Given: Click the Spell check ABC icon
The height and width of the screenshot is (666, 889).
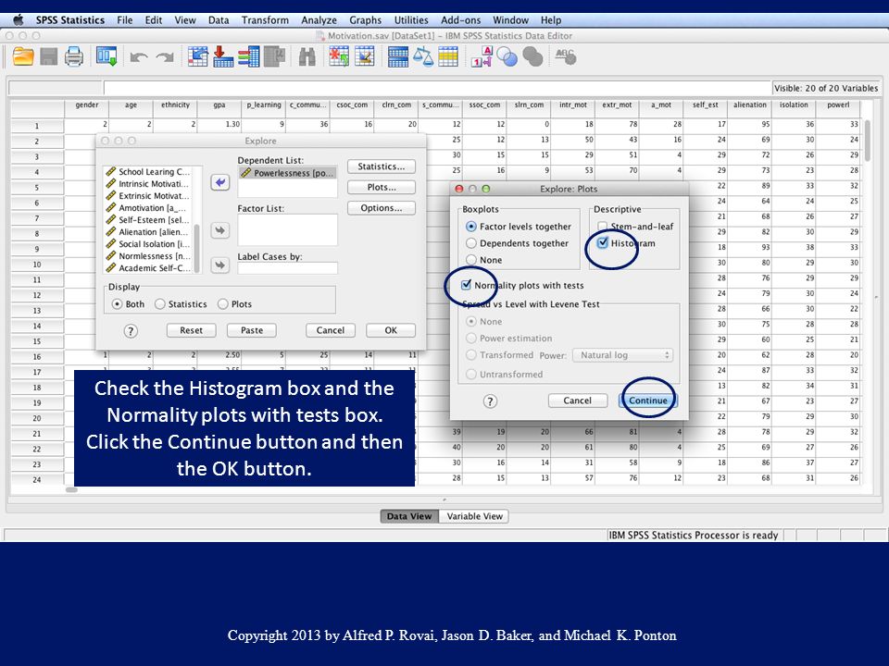Looking at the screenshot, I should pos(565,56).
